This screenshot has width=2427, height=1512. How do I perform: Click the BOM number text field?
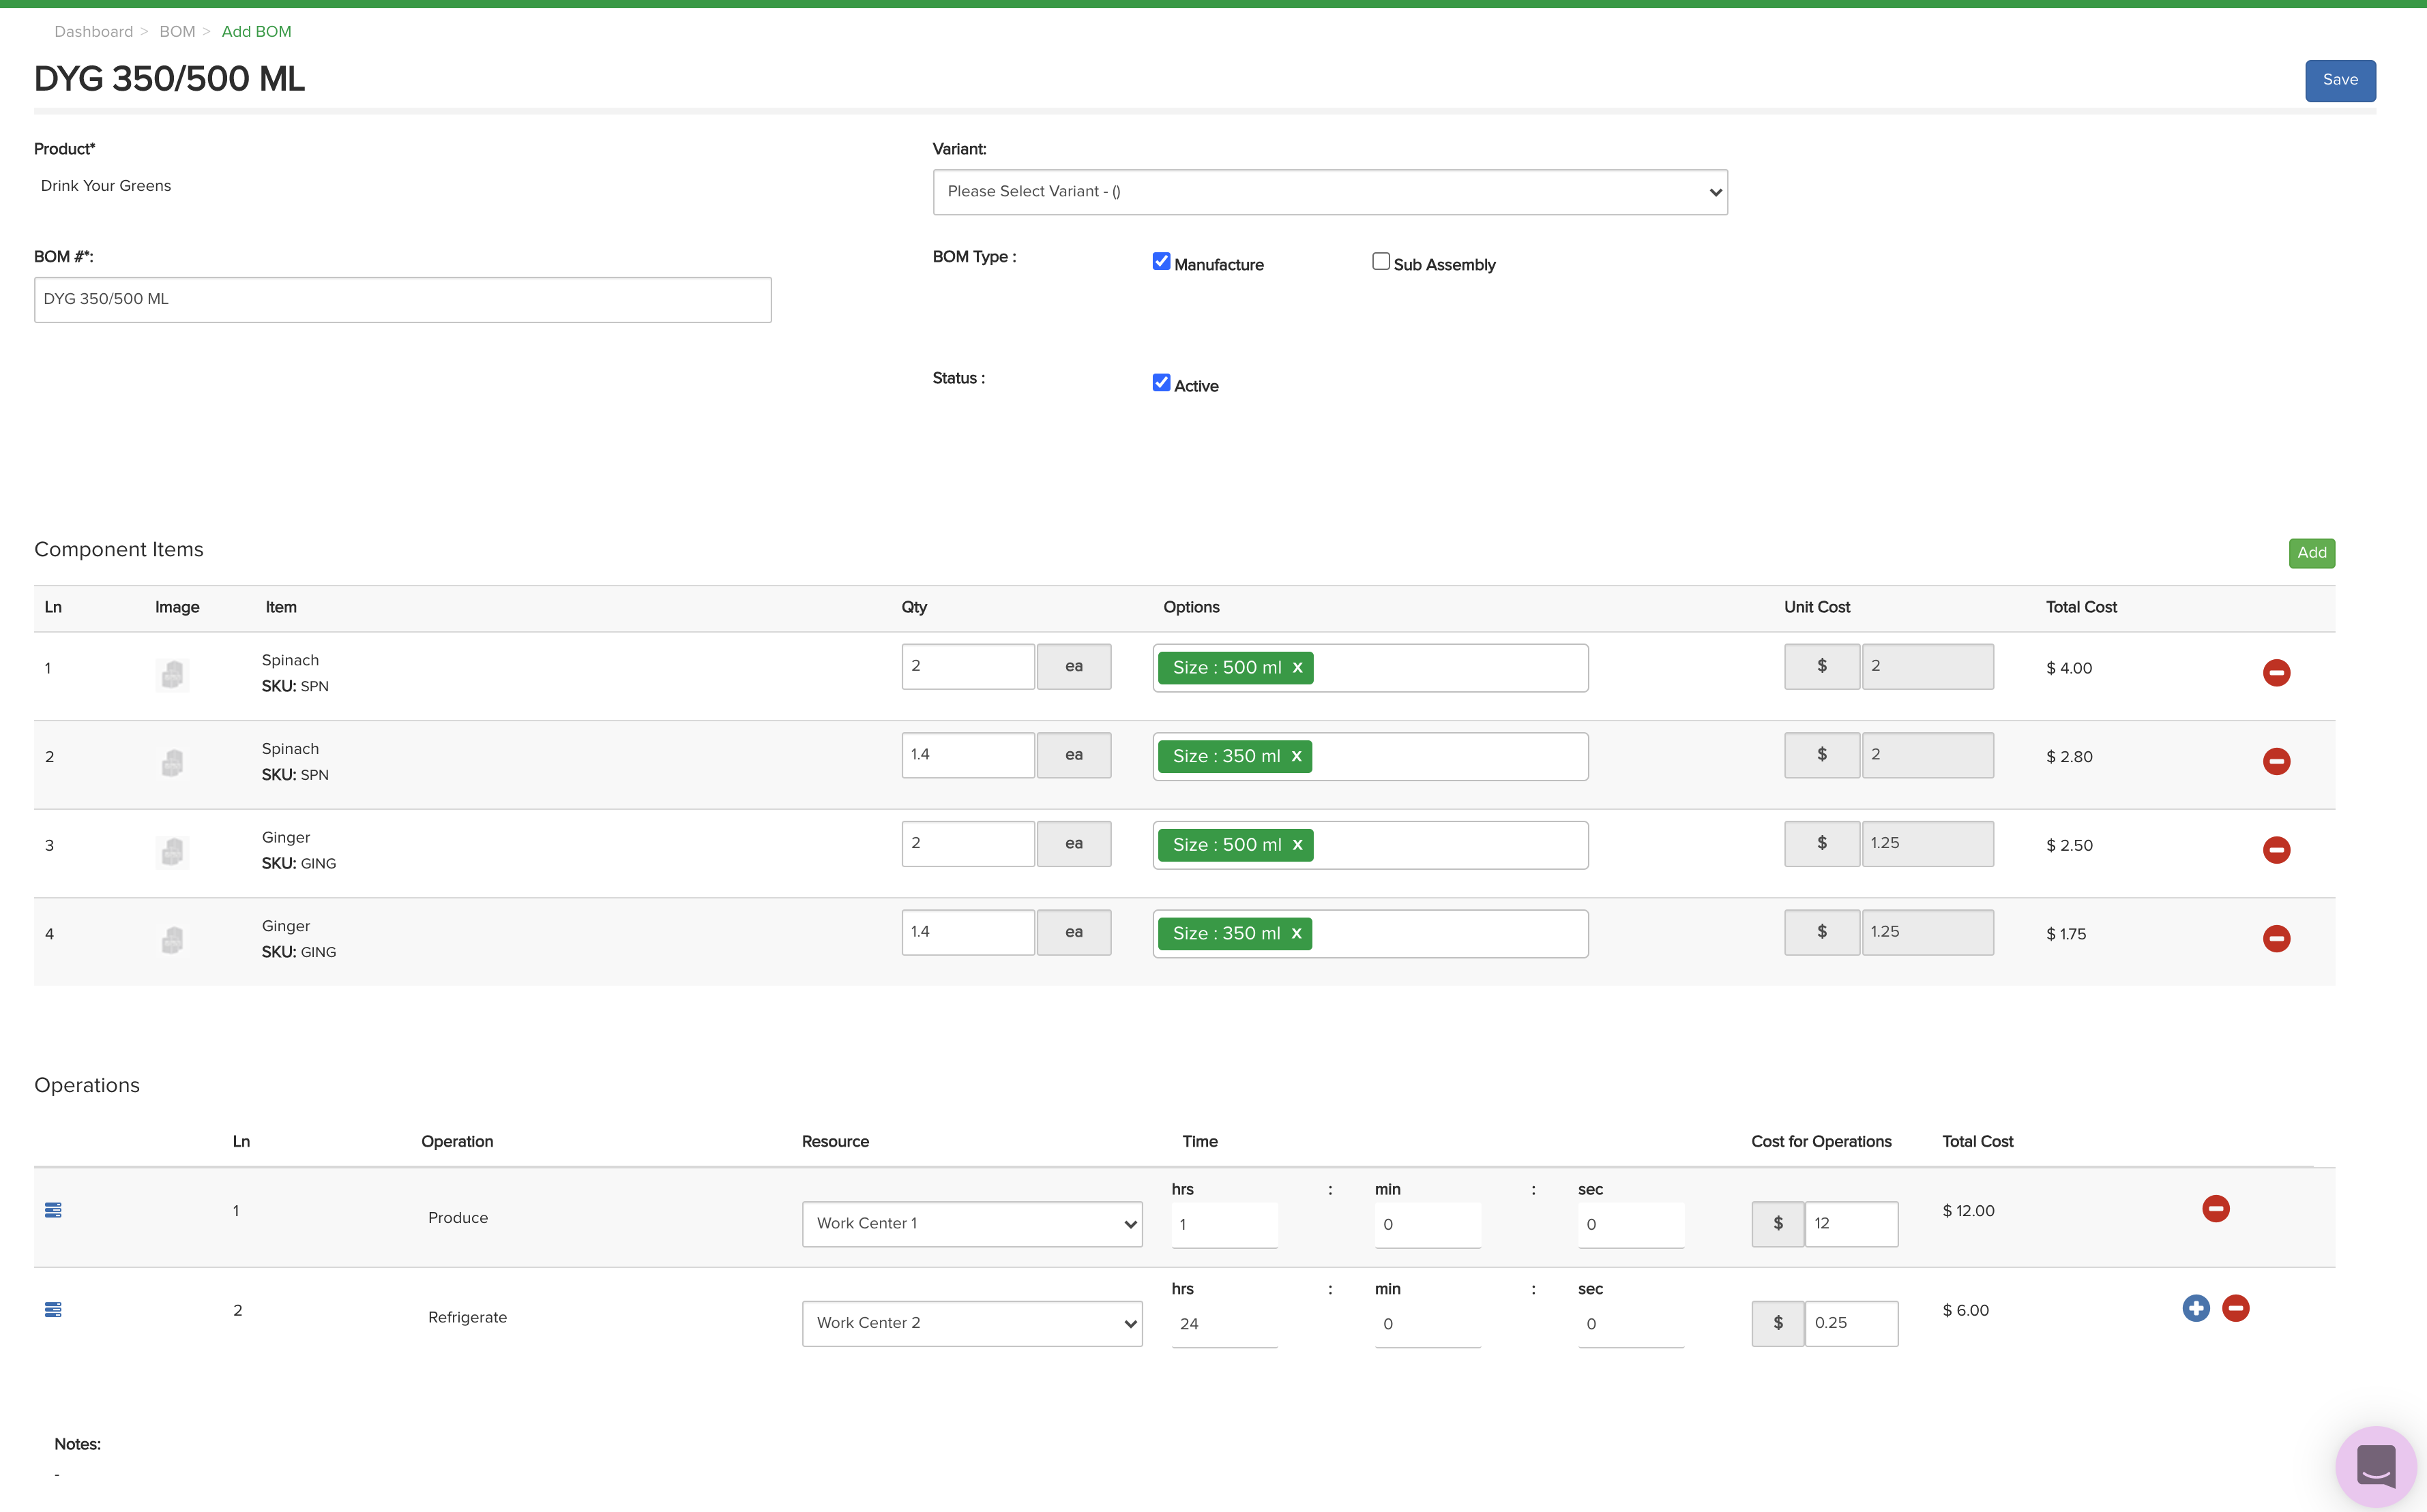pyautogui.click(x=402, y=300)
